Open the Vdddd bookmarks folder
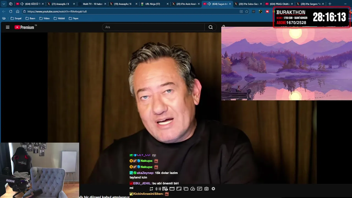 point(59,18)
